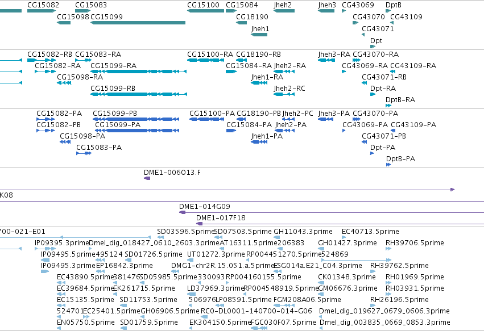Select the SD01759.5prime EST label

149,322
